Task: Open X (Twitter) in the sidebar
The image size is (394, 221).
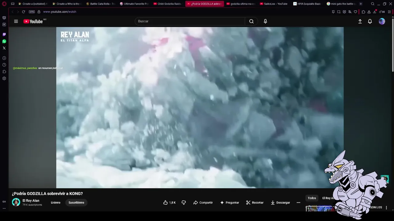Action: pyautogui.click(x=4, y=48)
